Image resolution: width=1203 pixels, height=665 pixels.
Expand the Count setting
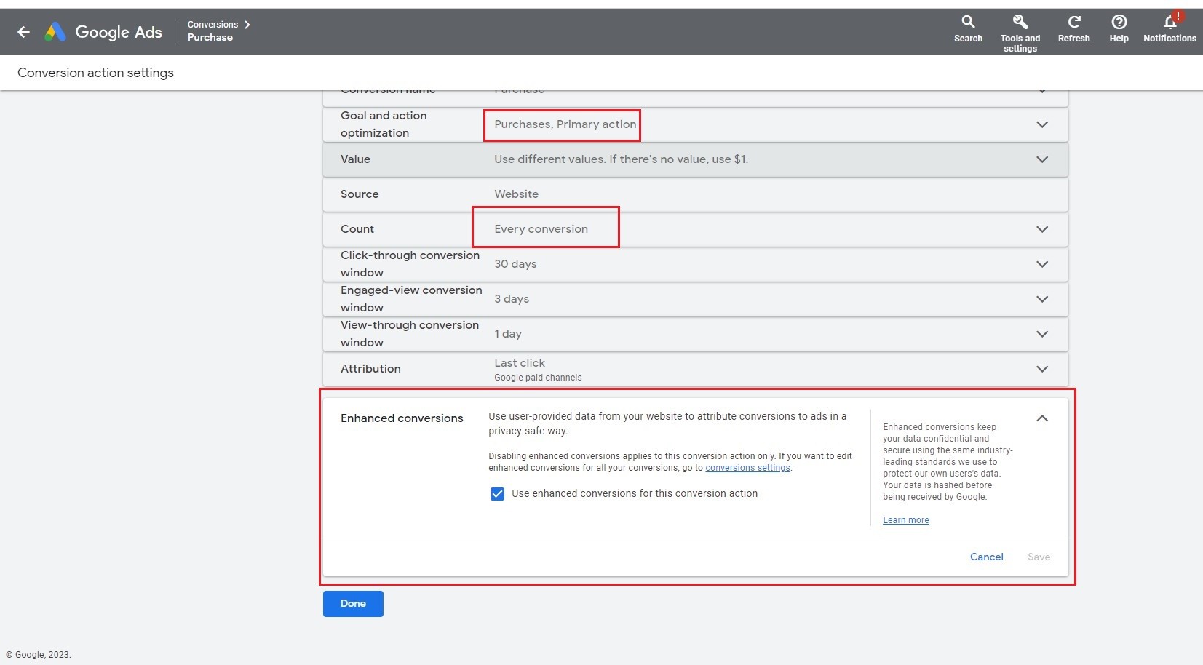pyautogui.click(x=1041, y=229)
